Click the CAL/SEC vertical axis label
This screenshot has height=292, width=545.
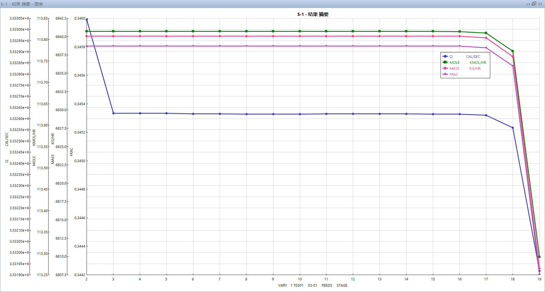click(x=7, y=139)
